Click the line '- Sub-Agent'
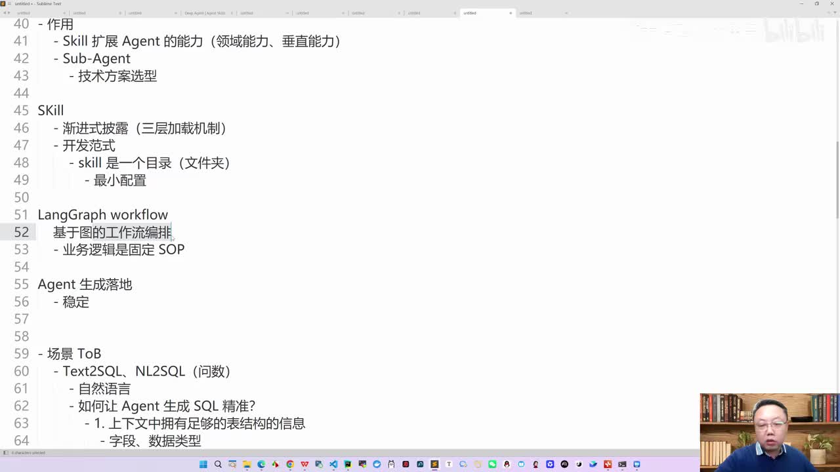 (x=92, y=58)
